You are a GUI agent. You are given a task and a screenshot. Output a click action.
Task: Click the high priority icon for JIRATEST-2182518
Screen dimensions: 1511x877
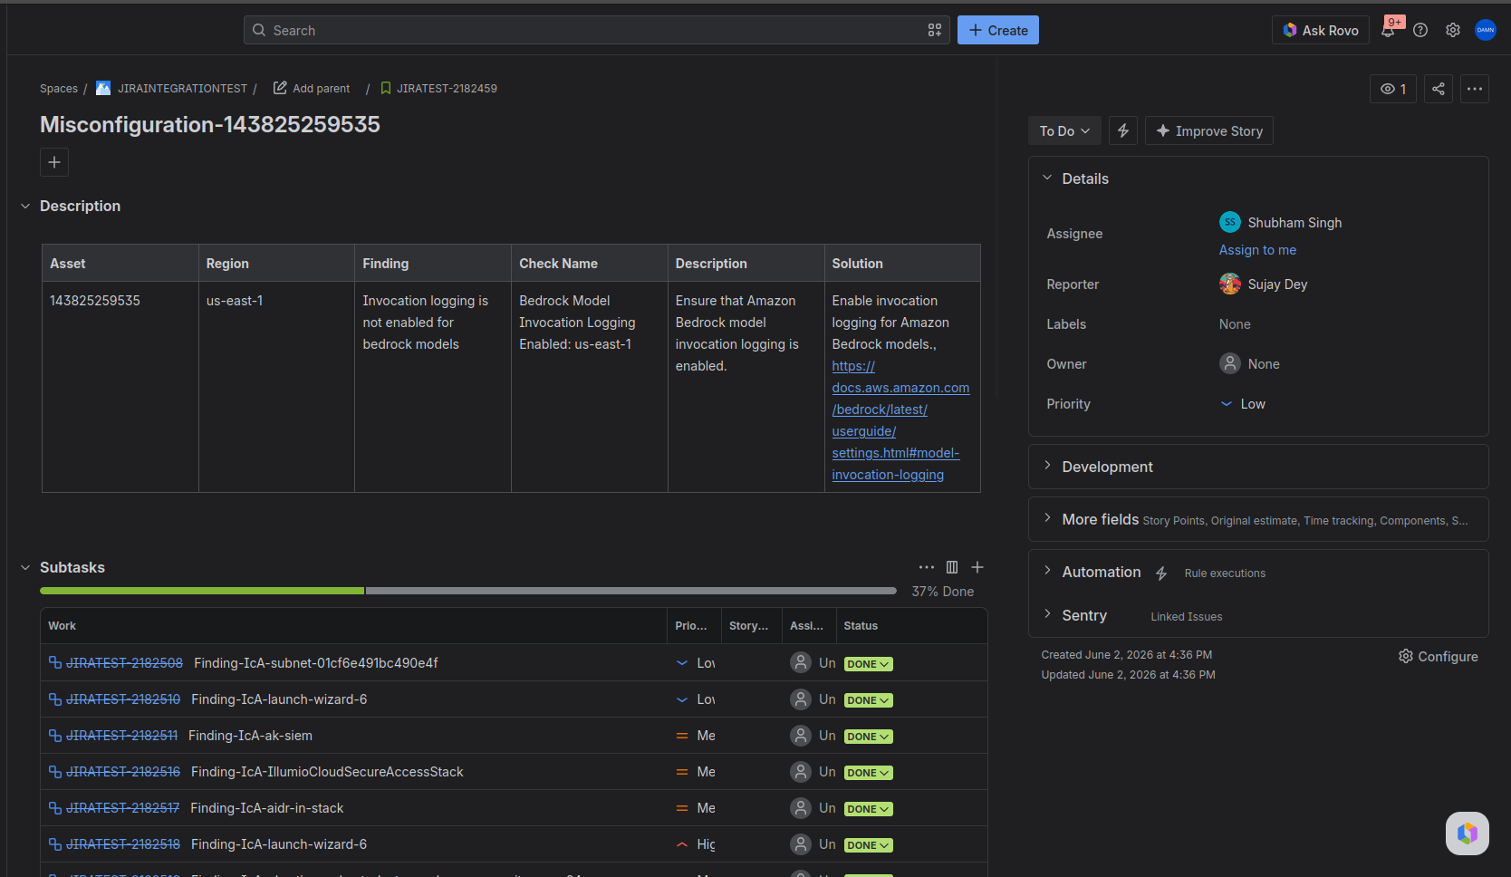682,844
